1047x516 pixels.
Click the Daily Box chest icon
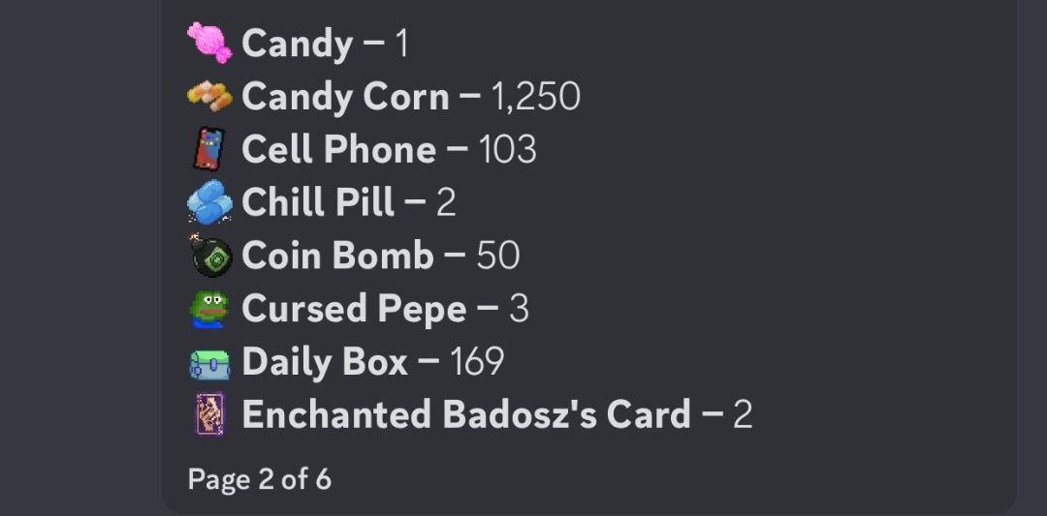click(x=208, y=362)
